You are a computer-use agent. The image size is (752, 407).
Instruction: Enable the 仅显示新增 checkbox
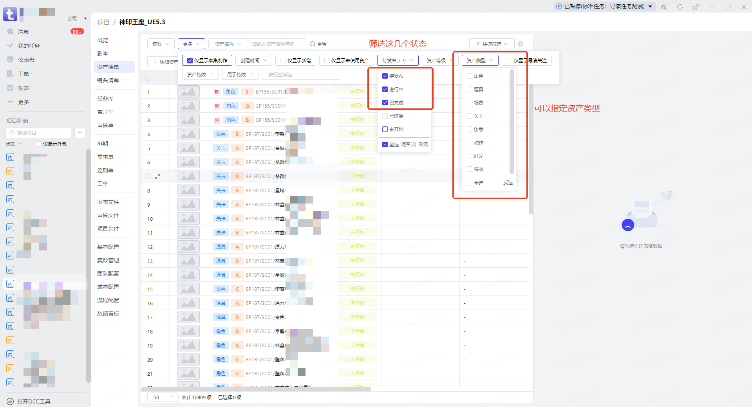click(x=283, y=61)
